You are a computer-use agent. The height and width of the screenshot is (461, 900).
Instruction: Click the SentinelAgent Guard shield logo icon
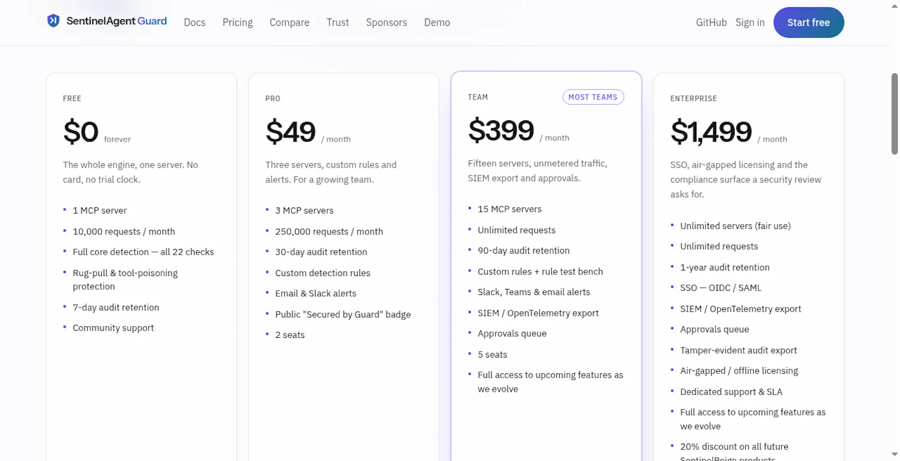(x=53, y=21)
